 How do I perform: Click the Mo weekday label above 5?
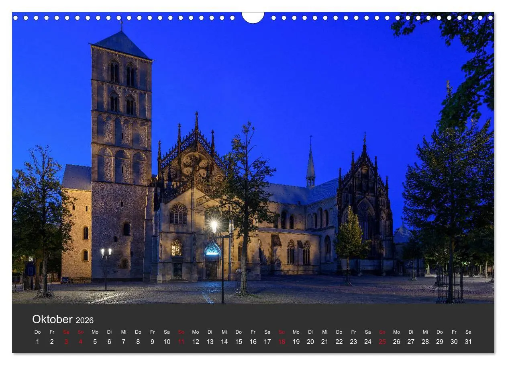pos(95,332)
